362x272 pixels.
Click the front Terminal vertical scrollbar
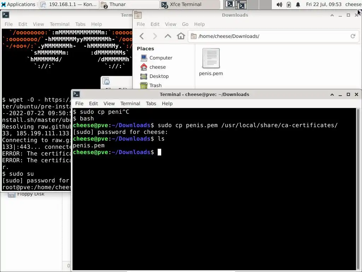point(358,189)
